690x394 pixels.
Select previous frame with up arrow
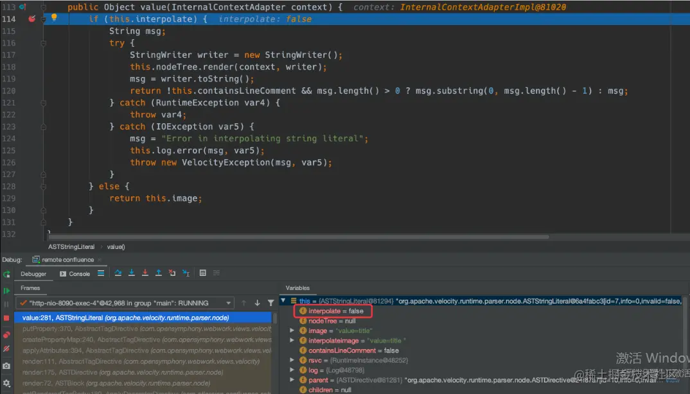243,303
